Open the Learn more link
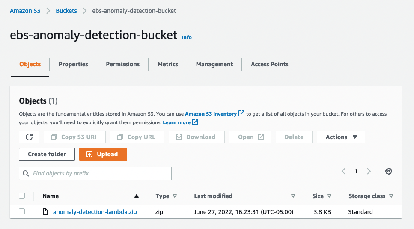Viewport: 414px width, 229px height. (177, 122)
